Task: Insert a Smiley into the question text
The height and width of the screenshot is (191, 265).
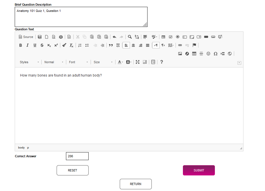Action: pyautogui.click(x=208, y=53)
